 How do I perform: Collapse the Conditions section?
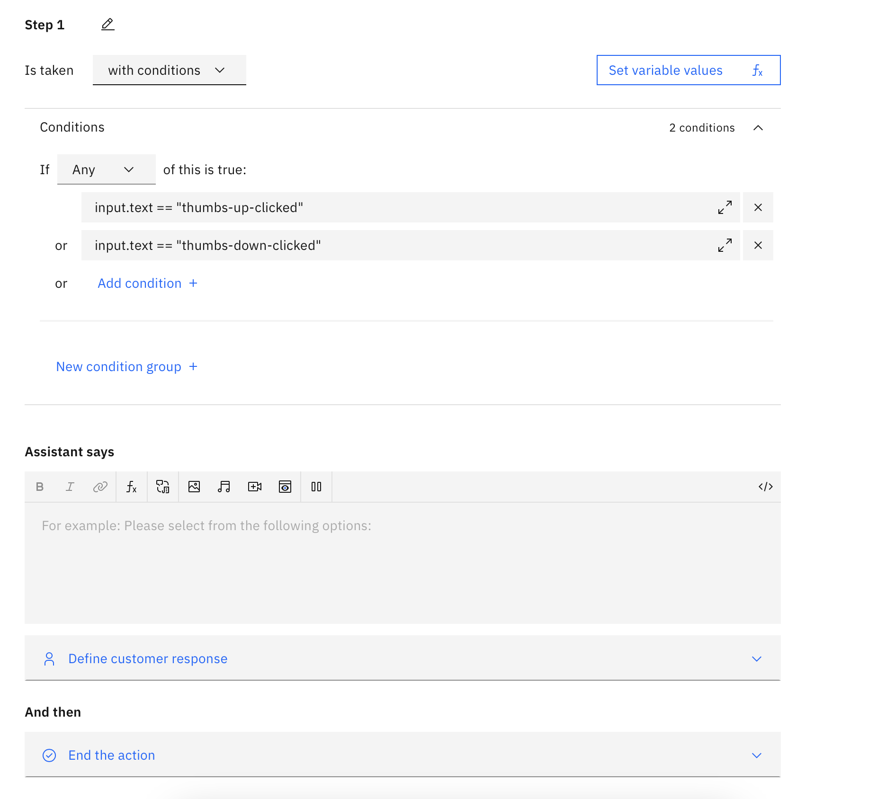click(x=758, y=127)
